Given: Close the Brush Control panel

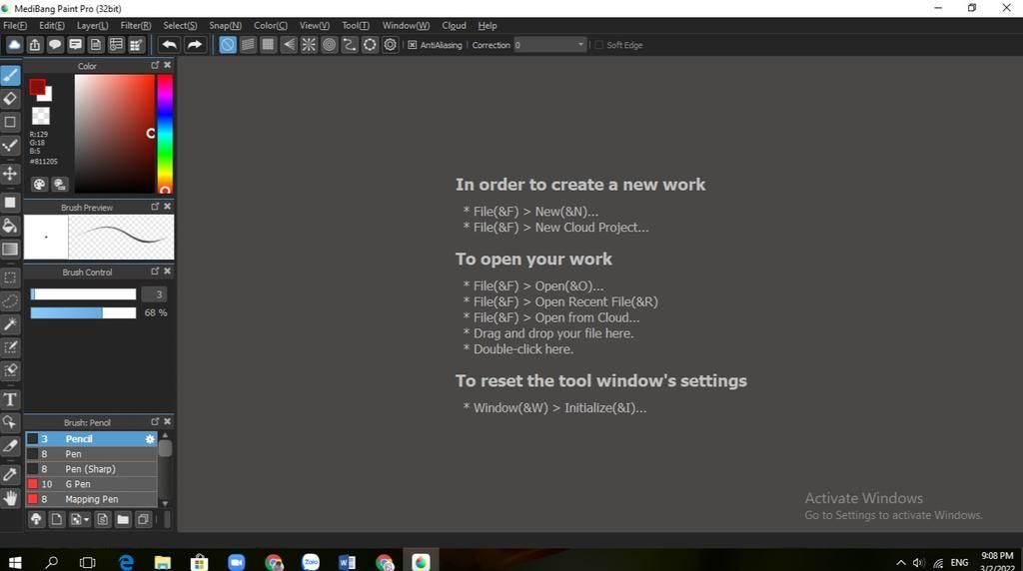Looking at the screenshot, I should 168,272.
